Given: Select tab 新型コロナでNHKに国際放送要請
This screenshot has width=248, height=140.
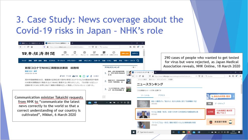Looking at the screenshot, I should click(x=57, y=43).
